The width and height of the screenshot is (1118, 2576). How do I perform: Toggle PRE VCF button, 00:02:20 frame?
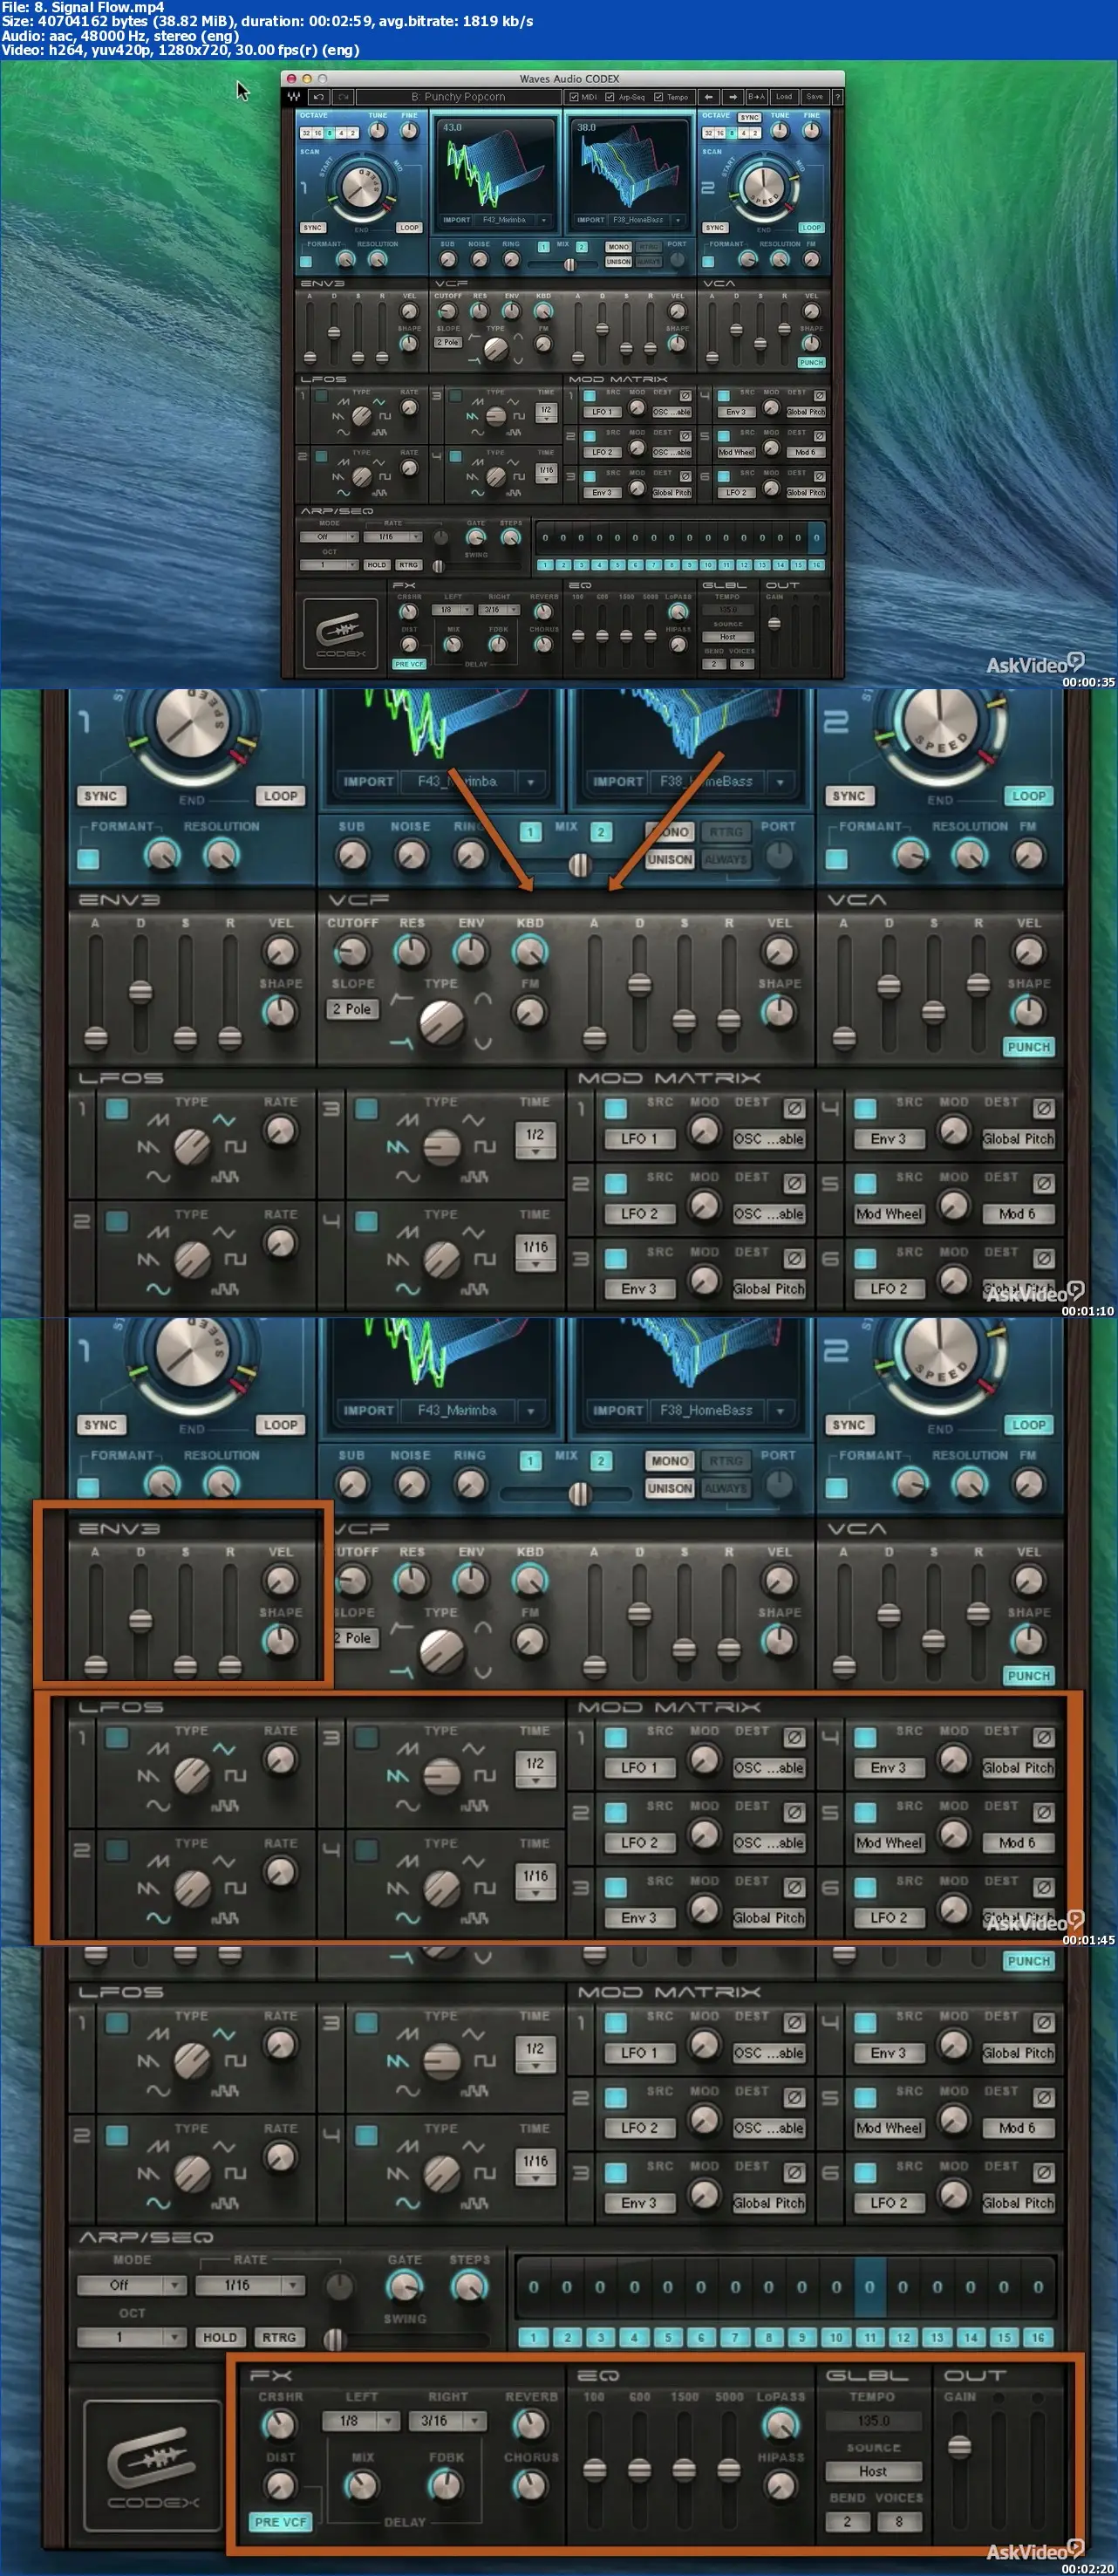point(280,2522)
